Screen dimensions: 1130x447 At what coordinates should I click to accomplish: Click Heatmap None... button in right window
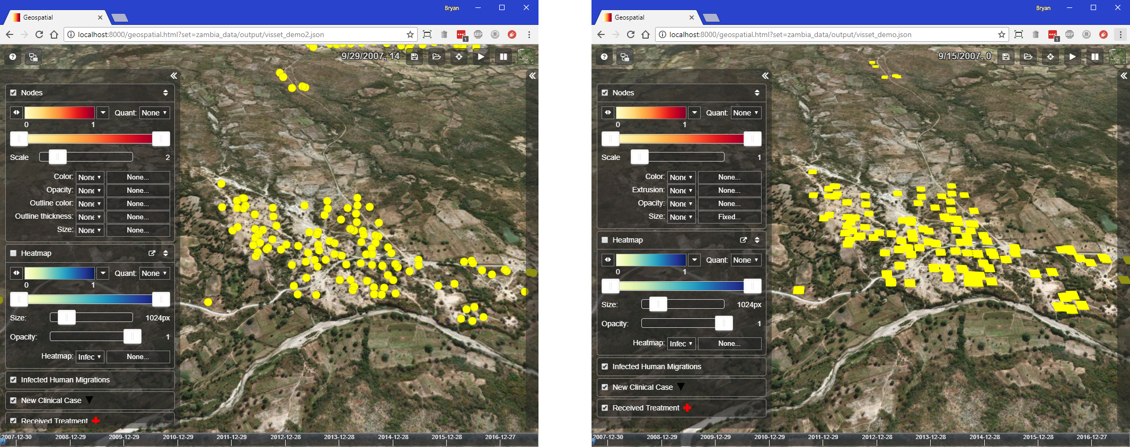(x=729, y=344)
